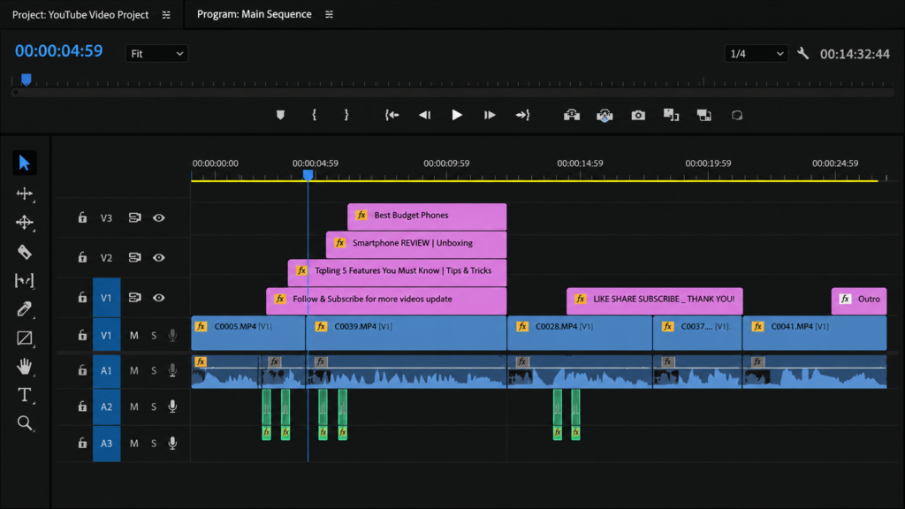Image resolution: width=905 pixels, height=509 pixels.
Task: Go to In point button
Action: coord(392,115)
